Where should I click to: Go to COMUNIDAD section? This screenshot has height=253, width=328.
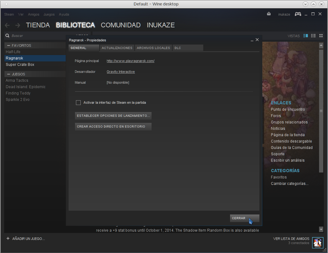pos(121,25)
